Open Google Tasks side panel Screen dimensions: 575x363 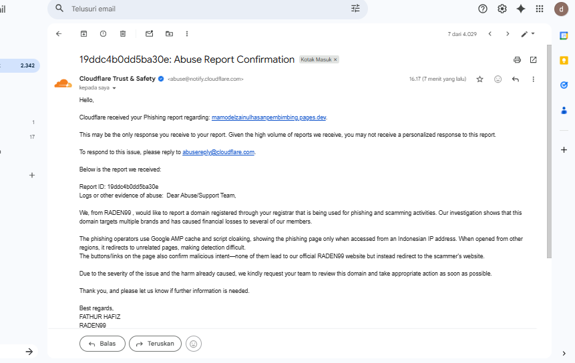coord(564,85)
